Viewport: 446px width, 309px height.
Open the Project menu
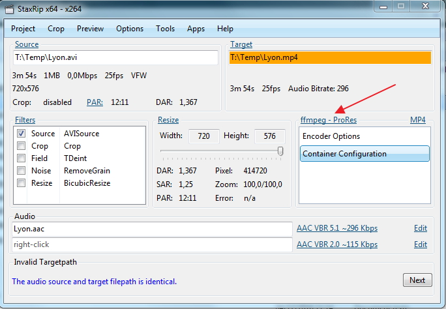tap(23, 29)
